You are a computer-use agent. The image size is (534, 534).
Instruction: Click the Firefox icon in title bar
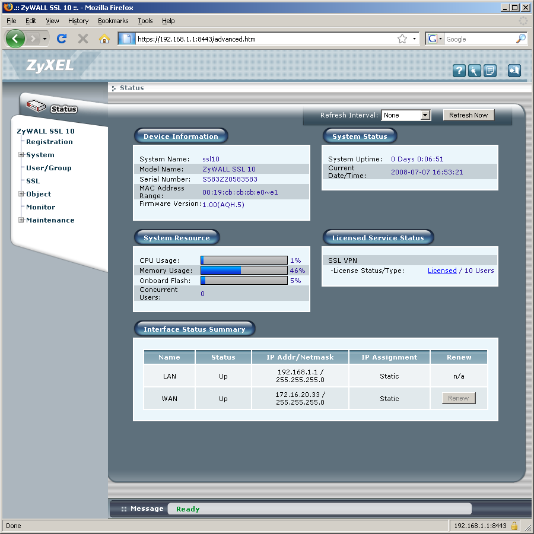point(8,7)
